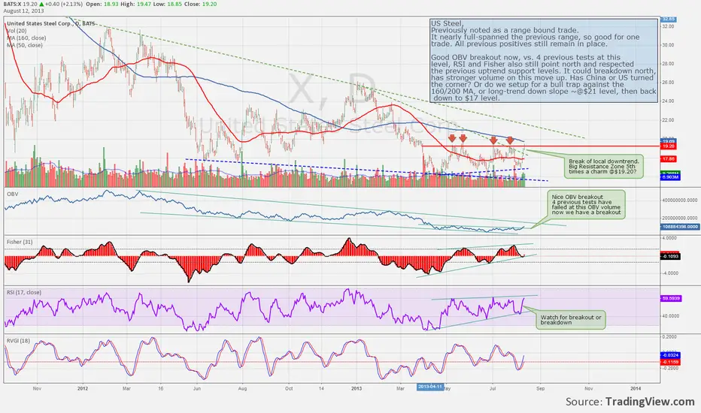
Task: Select the Vol (20) indicator label
Action: point(16,31)
